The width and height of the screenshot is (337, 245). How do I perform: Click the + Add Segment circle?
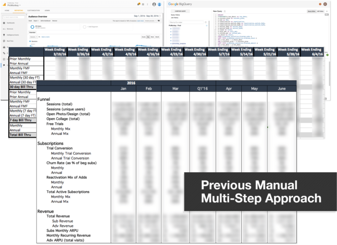click(85, 27)
